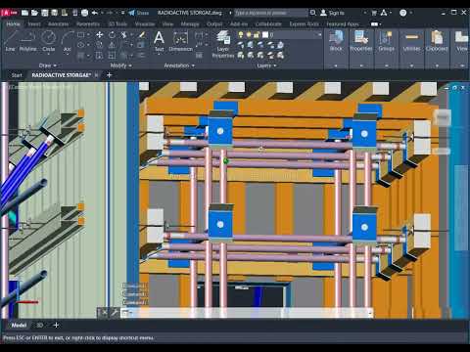Viewport: 470px width, 352px height.
Task: Expand the Utilities panel dropdown
Action: 411,66
